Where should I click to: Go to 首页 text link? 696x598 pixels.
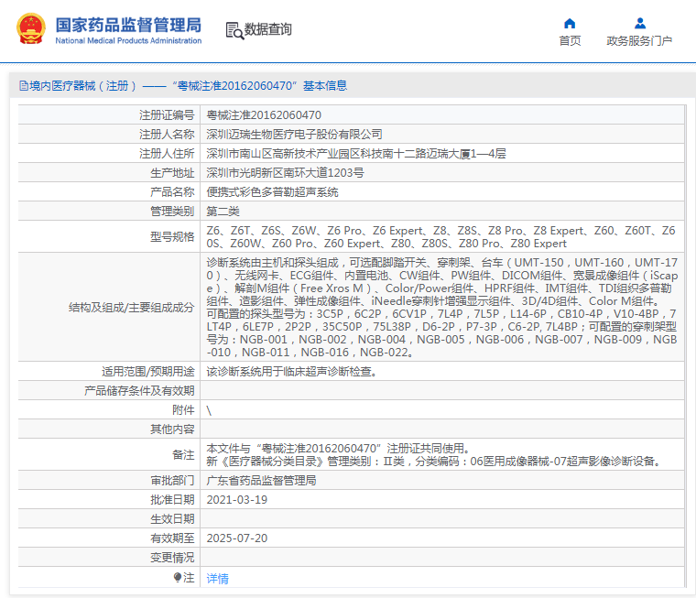coord(570,41)
